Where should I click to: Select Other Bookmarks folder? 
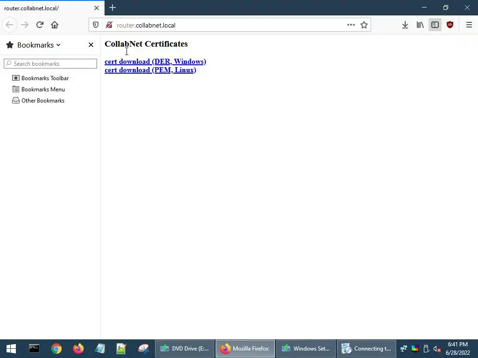point(38,101)
